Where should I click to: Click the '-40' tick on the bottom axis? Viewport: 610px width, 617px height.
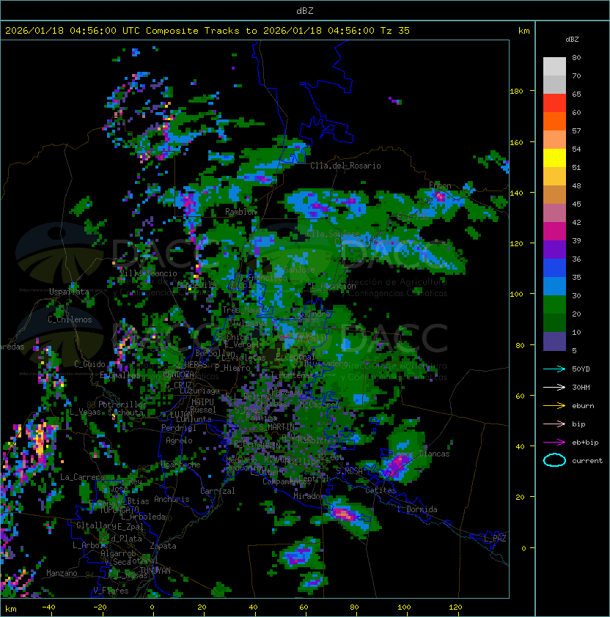pos(49,607)
